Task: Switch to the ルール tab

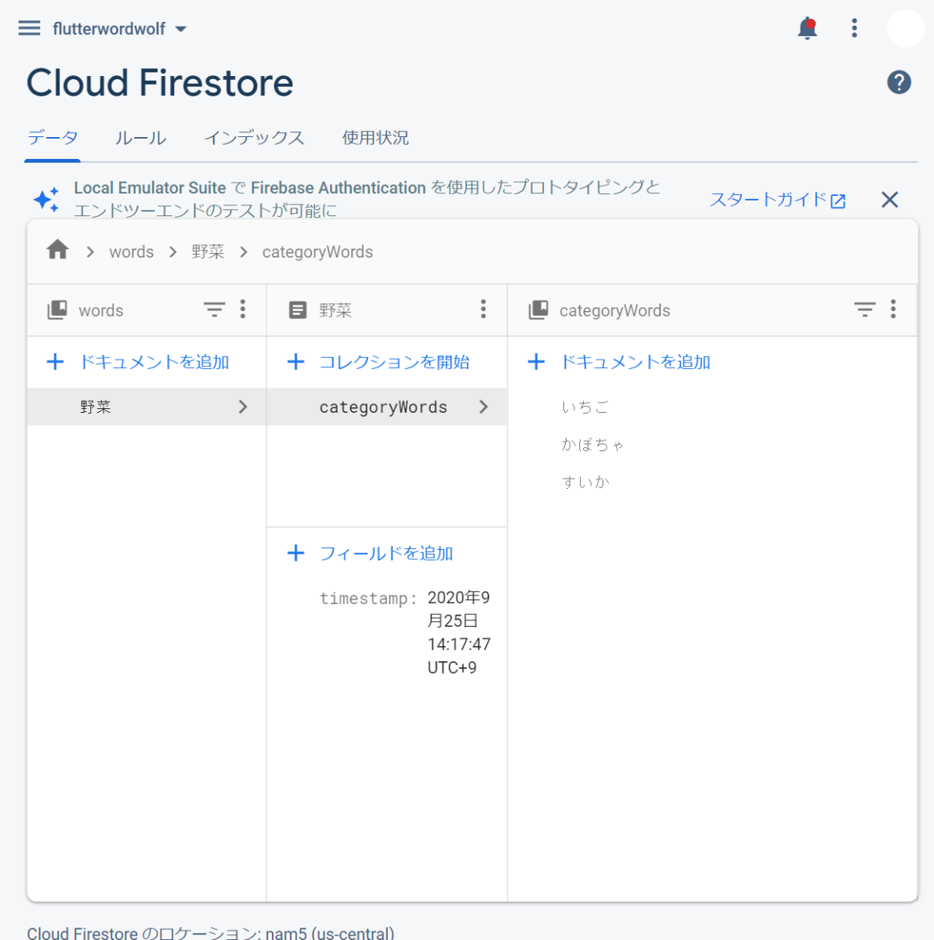Action: 140,138
